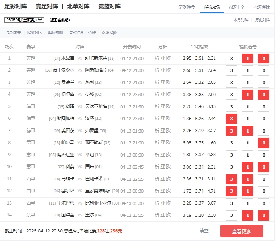Deselect pick 3 for match 6 斯图加特

point(231,119)
